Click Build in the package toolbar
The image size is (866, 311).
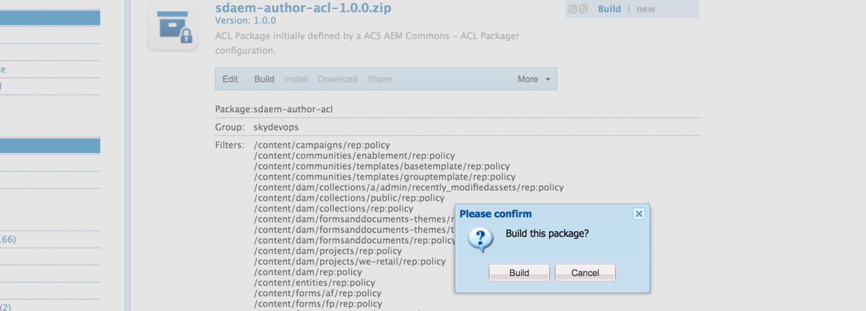(264, 79)
